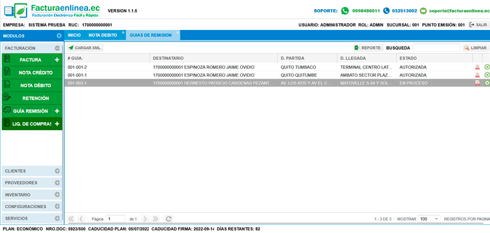Open PDF for guide 001-001-2
Screen dimensions: 490x233
(x=477, y=67)
